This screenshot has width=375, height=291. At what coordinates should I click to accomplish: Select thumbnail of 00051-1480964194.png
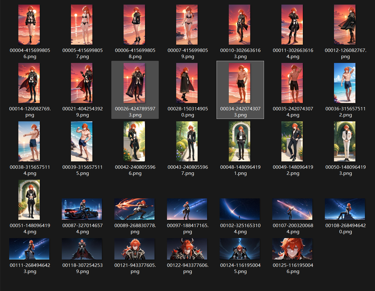(x=29, y=200)
